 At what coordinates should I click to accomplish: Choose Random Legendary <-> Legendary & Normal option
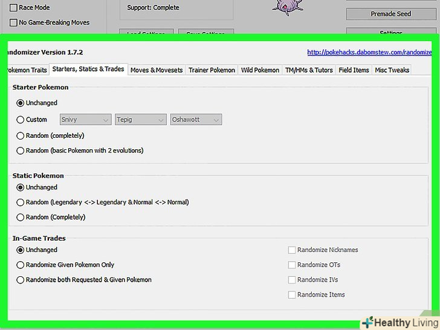pyautogui.click(x=20, y=202)
